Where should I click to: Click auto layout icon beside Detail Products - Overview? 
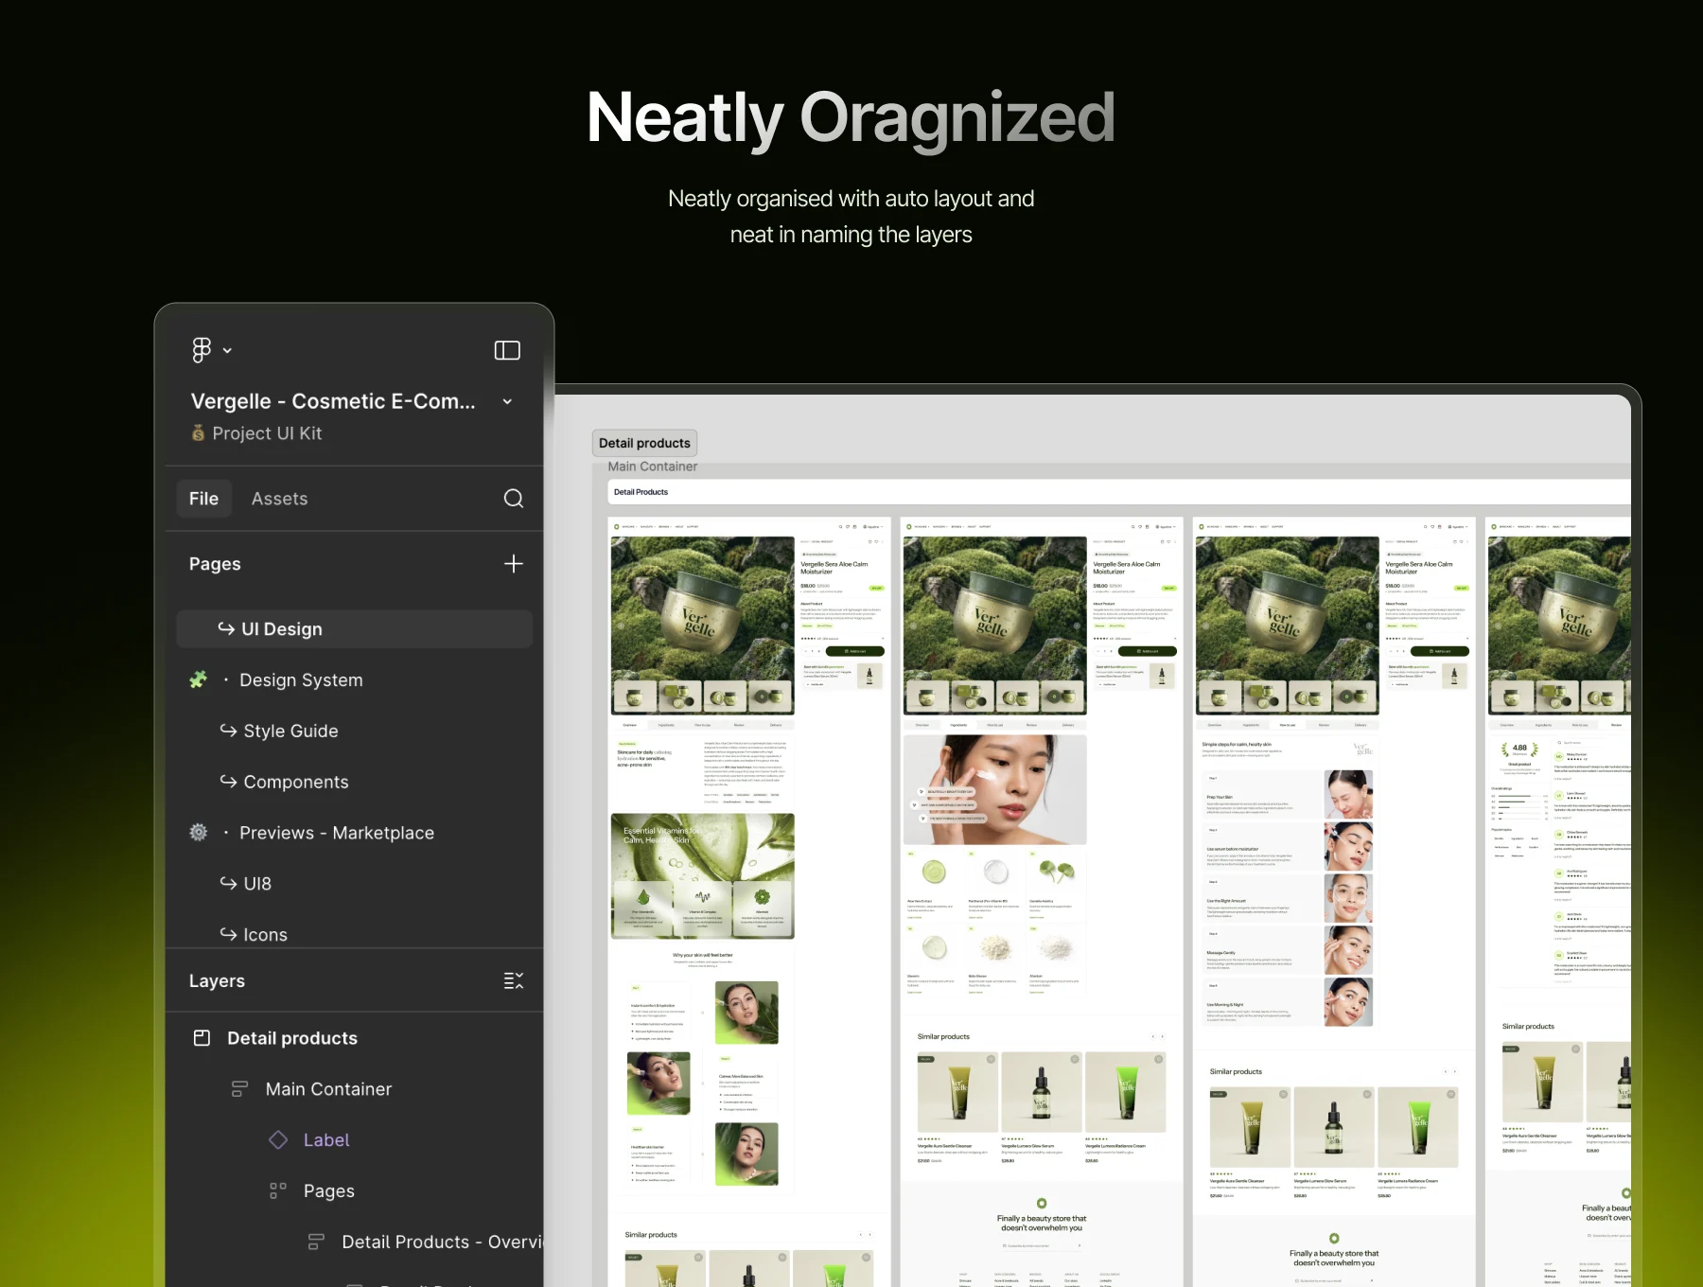click(316, 1242)
